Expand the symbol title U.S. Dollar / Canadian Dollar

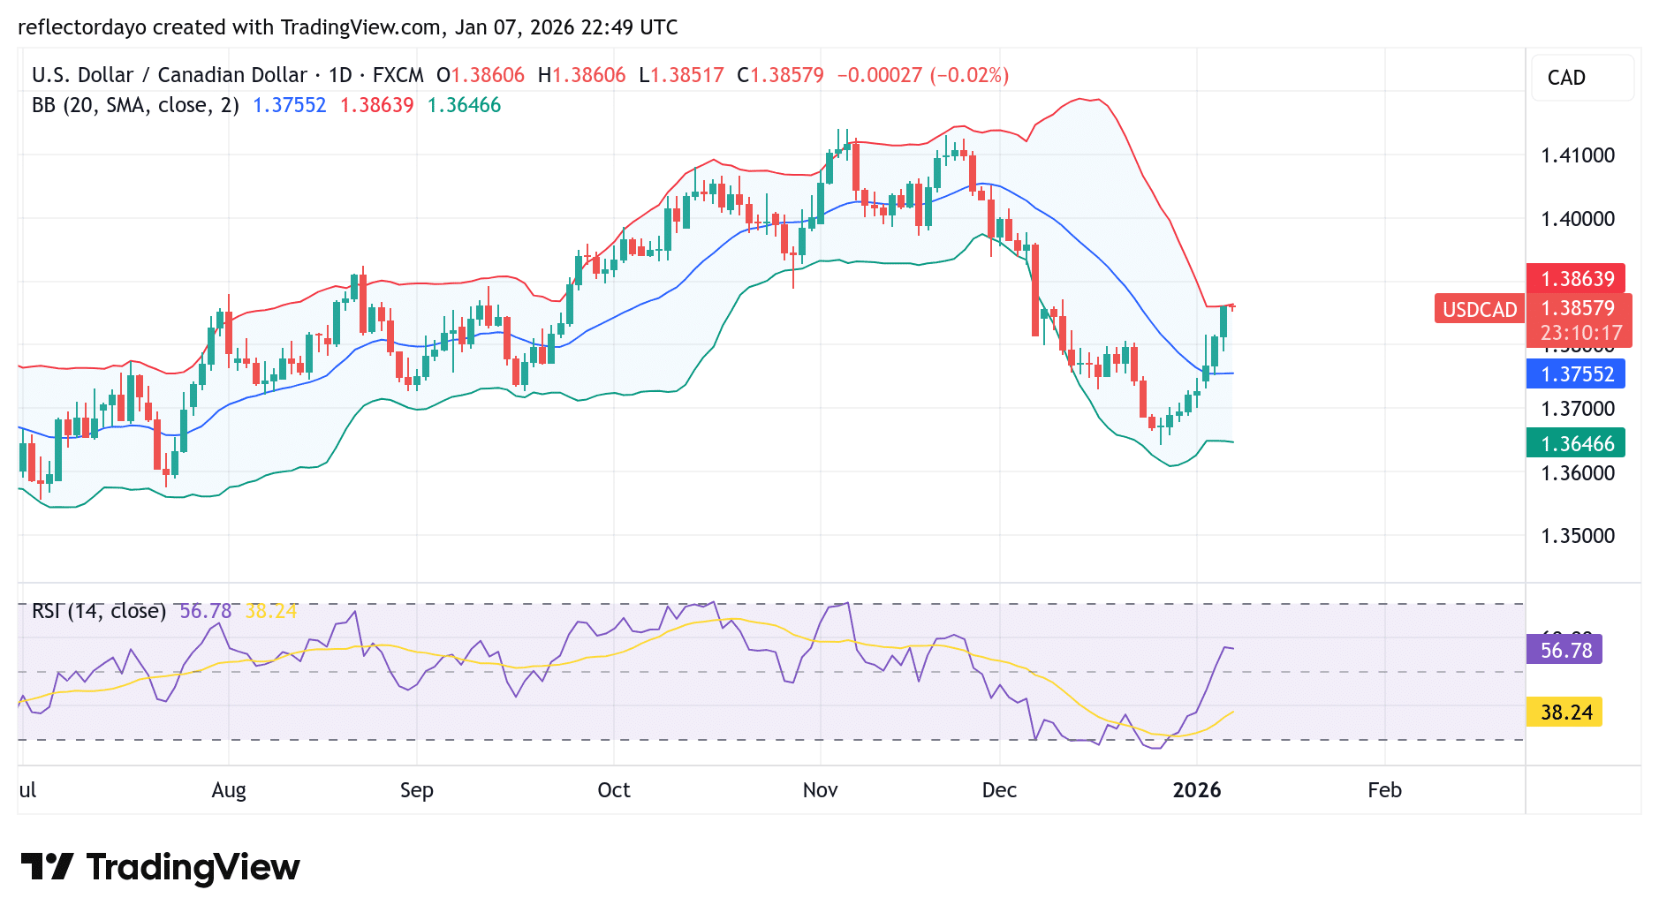point(168,75)
